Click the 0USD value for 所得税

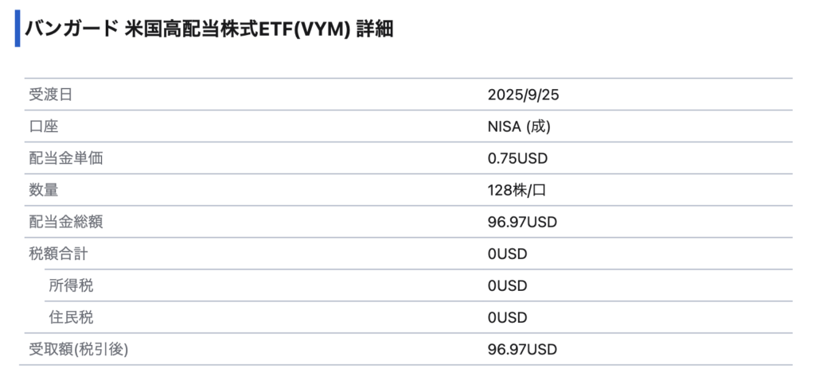[507, 285]
